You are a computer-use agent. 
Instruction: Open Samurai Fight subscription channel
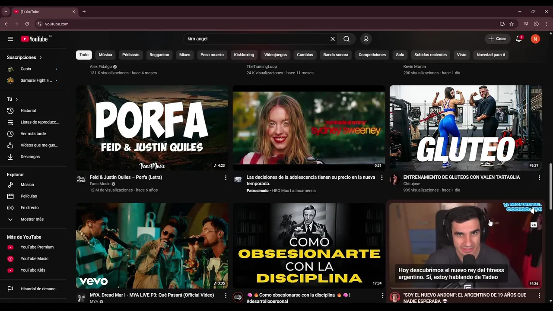pos(33,81)
